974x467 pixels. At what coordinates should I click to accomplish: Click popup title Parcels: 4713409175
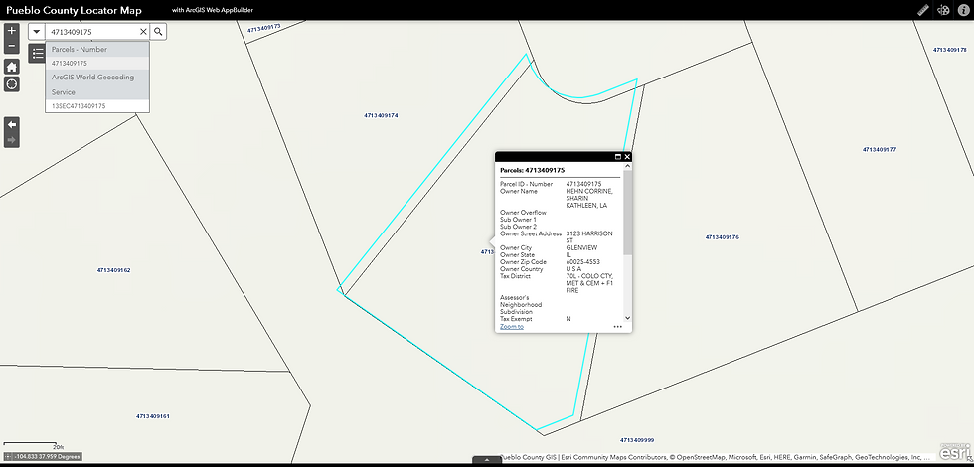pyautogui.click(x=533, y=170)
